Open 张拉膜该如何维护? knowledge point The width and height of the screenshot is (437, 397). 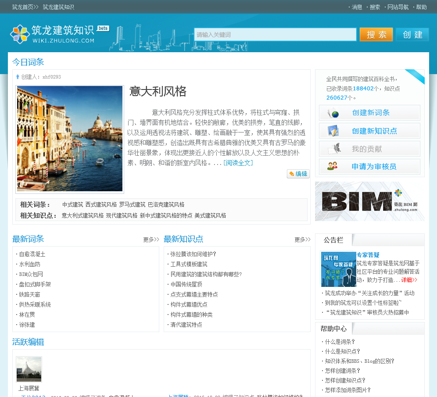pos(193,254)
